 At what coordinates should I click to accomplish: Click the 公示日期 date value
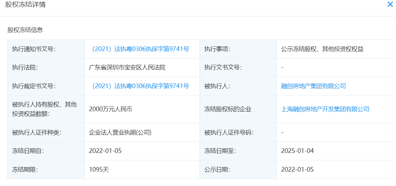297,169
